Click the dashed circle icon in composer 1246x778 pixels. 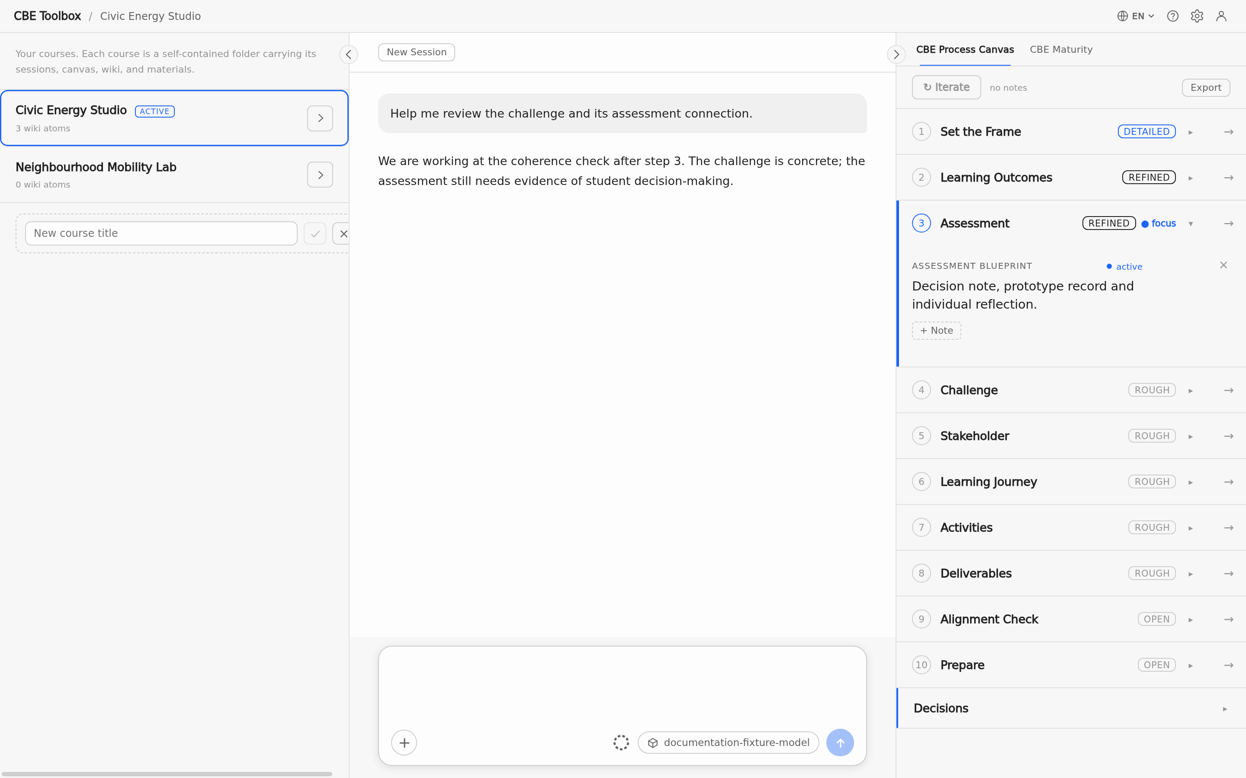621,743
